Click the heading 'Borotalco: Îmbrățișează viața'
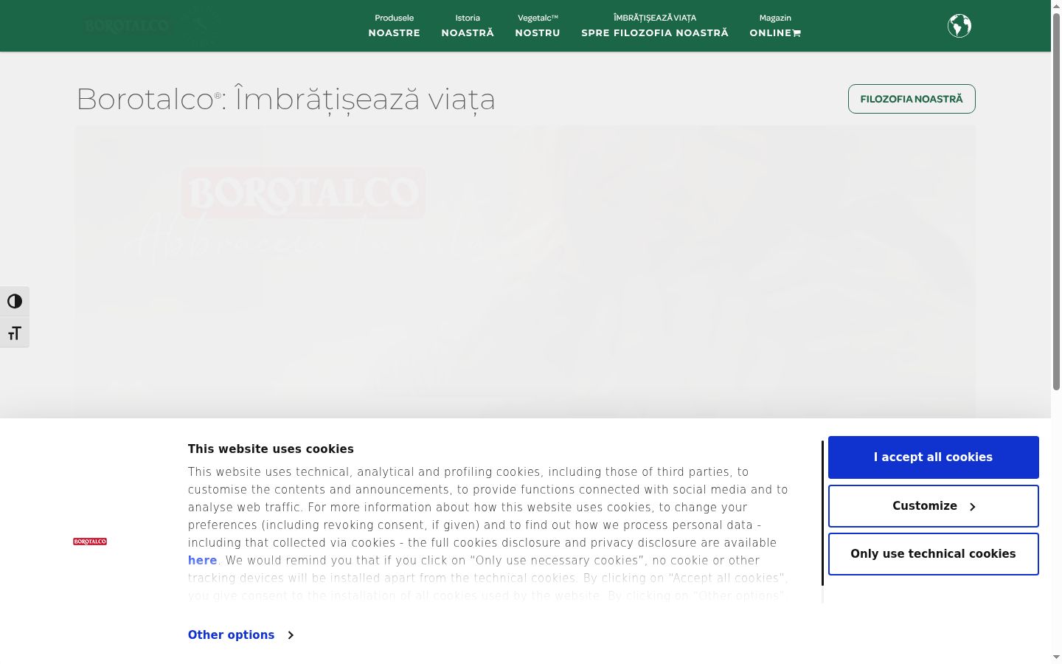The height and width of the screenshot is (664, 1062). coord(286,100)
